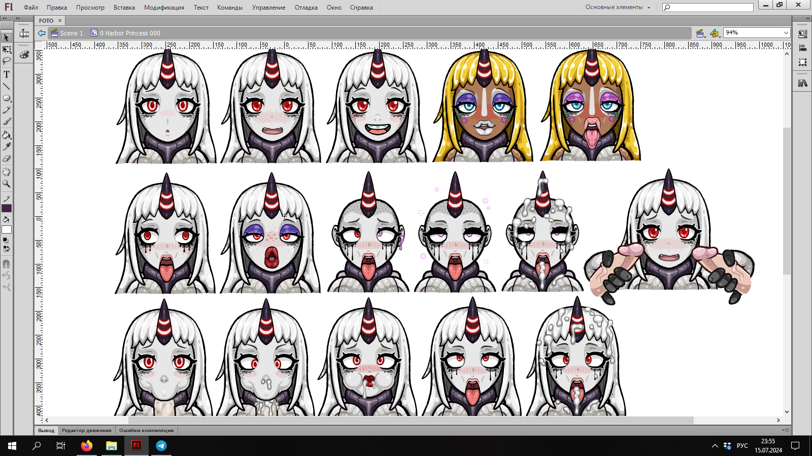Pick the Line tool
Viewport: 812px width, 456px height.
(x=7, y=86)
